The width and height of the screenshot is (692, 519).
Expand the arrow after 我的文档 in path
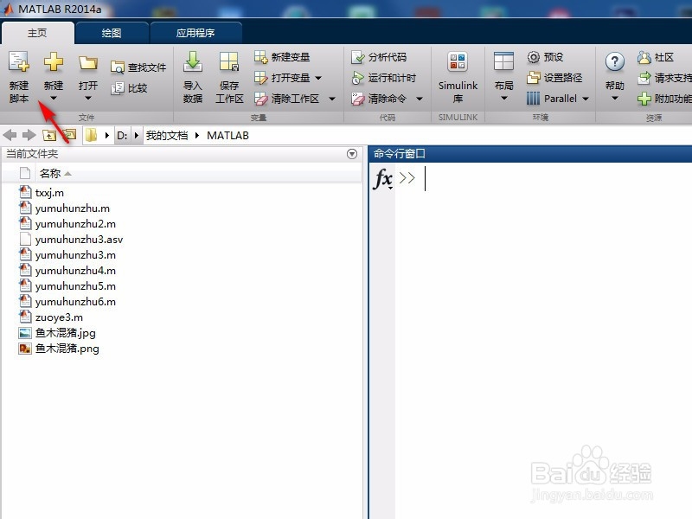pos(197,136)
